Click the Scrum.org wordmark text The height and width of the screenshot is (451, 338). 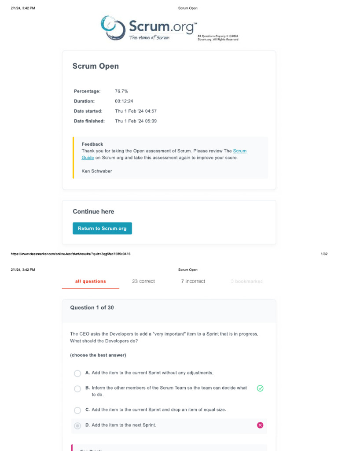pos(163,26)
